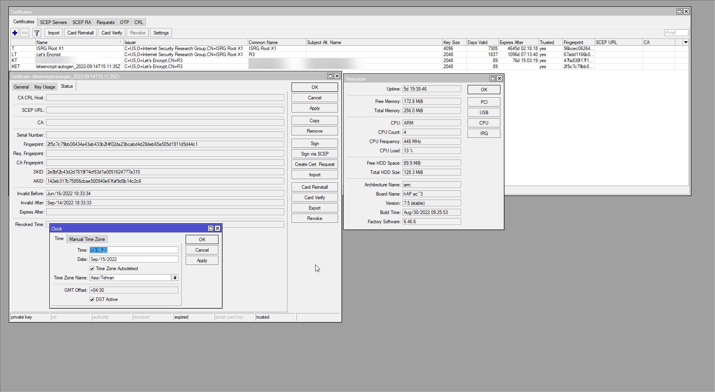
Task: Open the OTP tab
Action: pos(124,22)
